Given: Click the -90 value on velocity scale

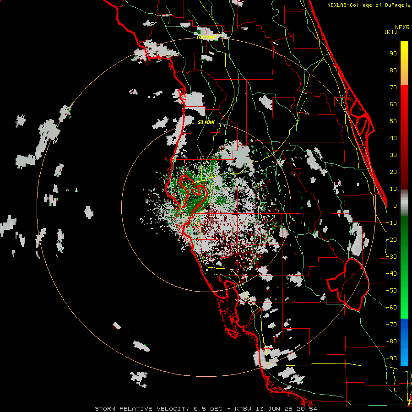Looking at the screenshot, I should [391, 358].
